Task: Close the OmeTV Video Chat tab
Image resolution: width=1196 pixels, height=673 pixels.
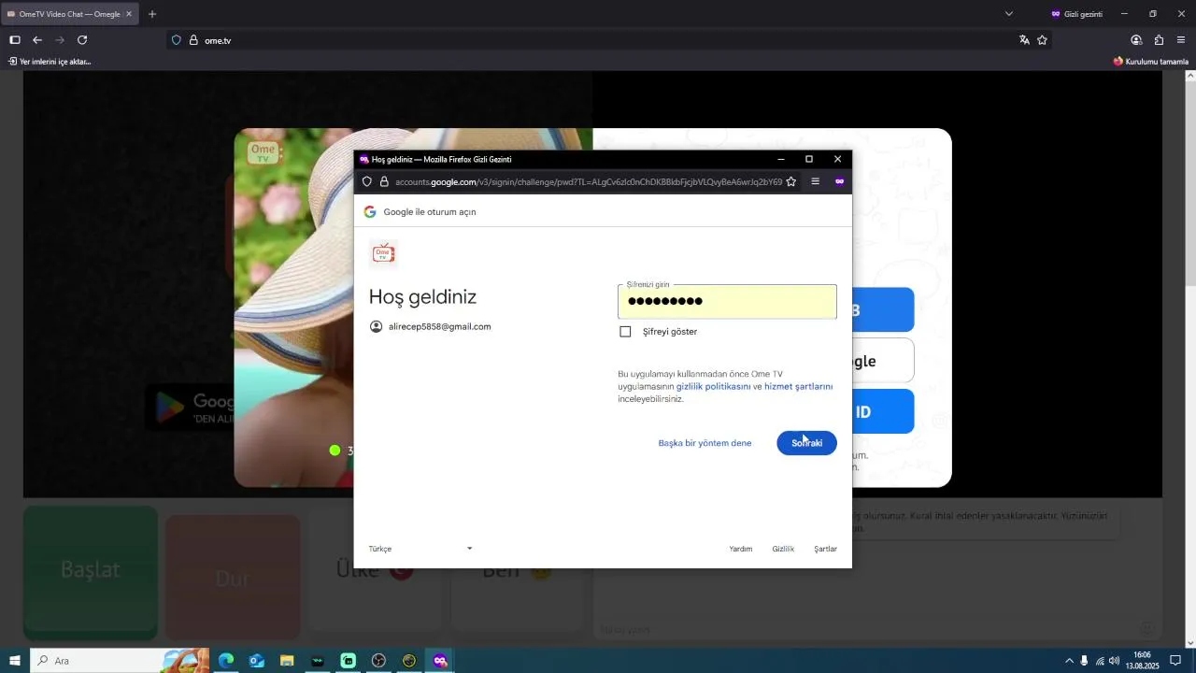Action: 129,14
